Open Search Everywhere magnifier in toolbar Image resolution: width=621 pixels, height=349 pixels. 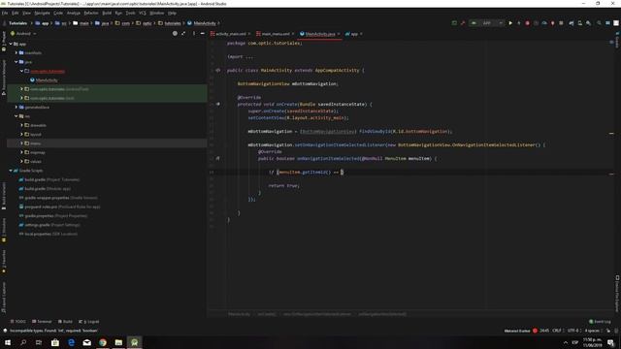(x=599, y=23)
